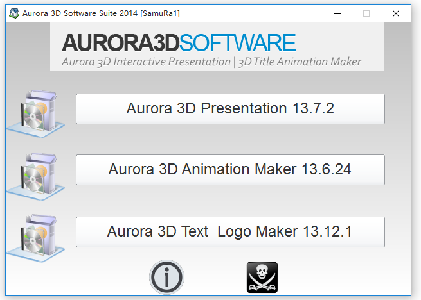Launch Aurora 3D Animation Maker 13.6.24 installer
This screenshot has height=300, width=421.
tap(230, 170)
